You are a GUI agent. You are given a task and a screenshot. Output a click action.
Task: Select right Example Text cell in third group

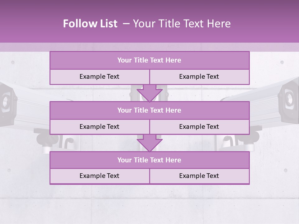click(199, 176)
